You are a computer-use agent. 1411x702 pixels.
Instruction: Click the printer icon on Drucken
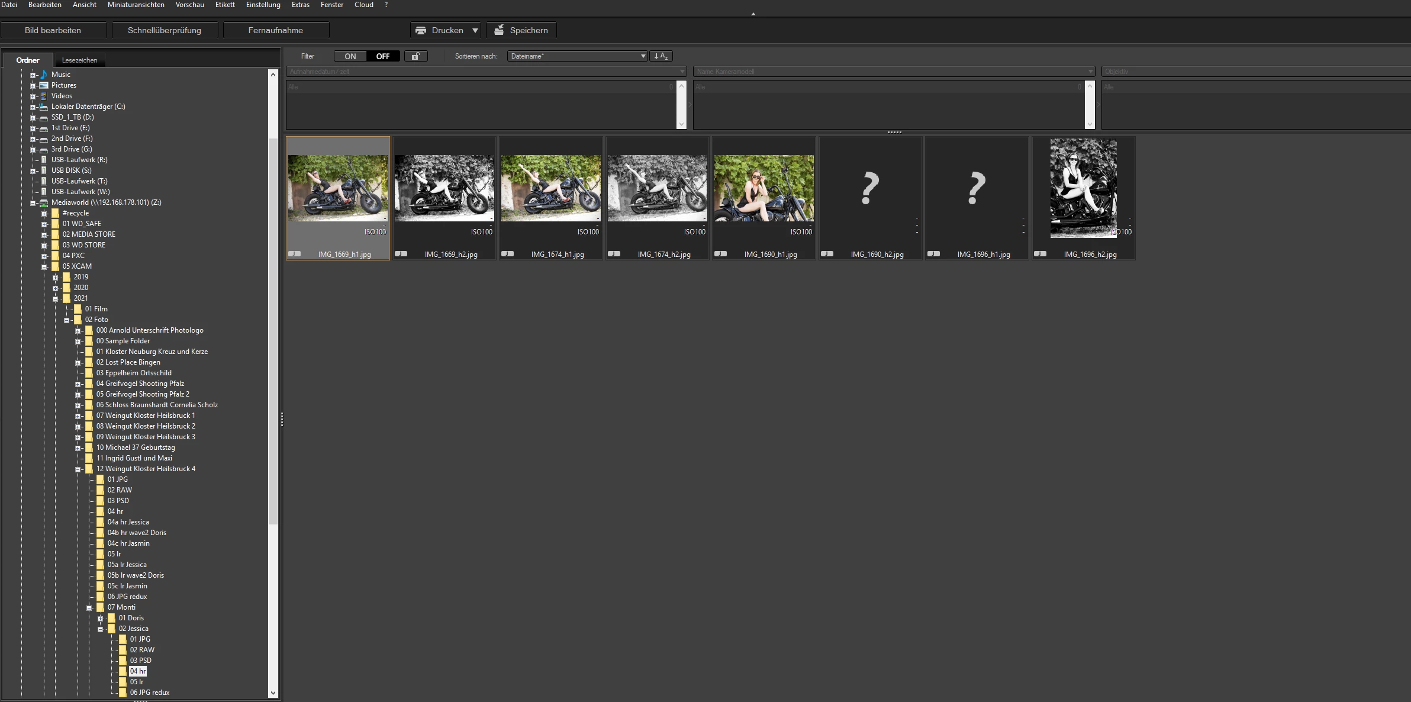(x=421, y=30)
